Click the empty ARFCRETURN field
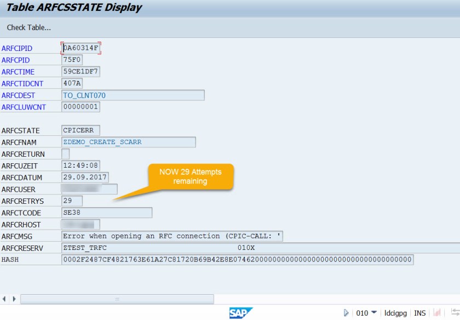Viewport: 460px width, 320px height. pos(65,154)
